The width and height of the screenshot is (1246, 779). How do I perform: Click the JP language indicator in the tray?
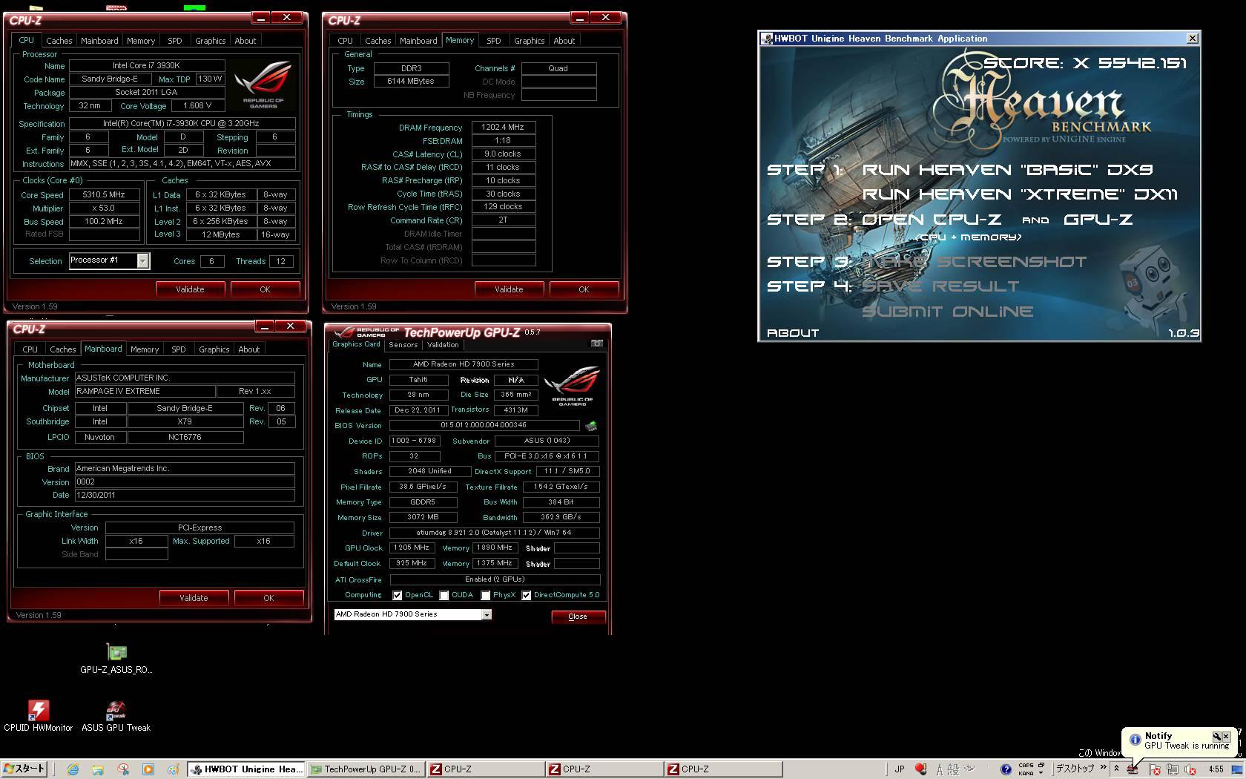pyautogui.click(x=900, y=769)
